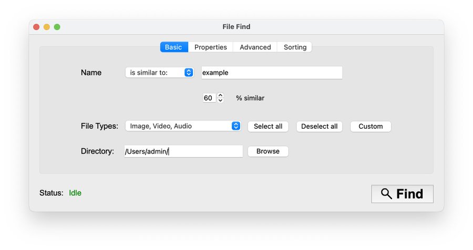
Task: Open Custom file types
Action: (371, 127)
